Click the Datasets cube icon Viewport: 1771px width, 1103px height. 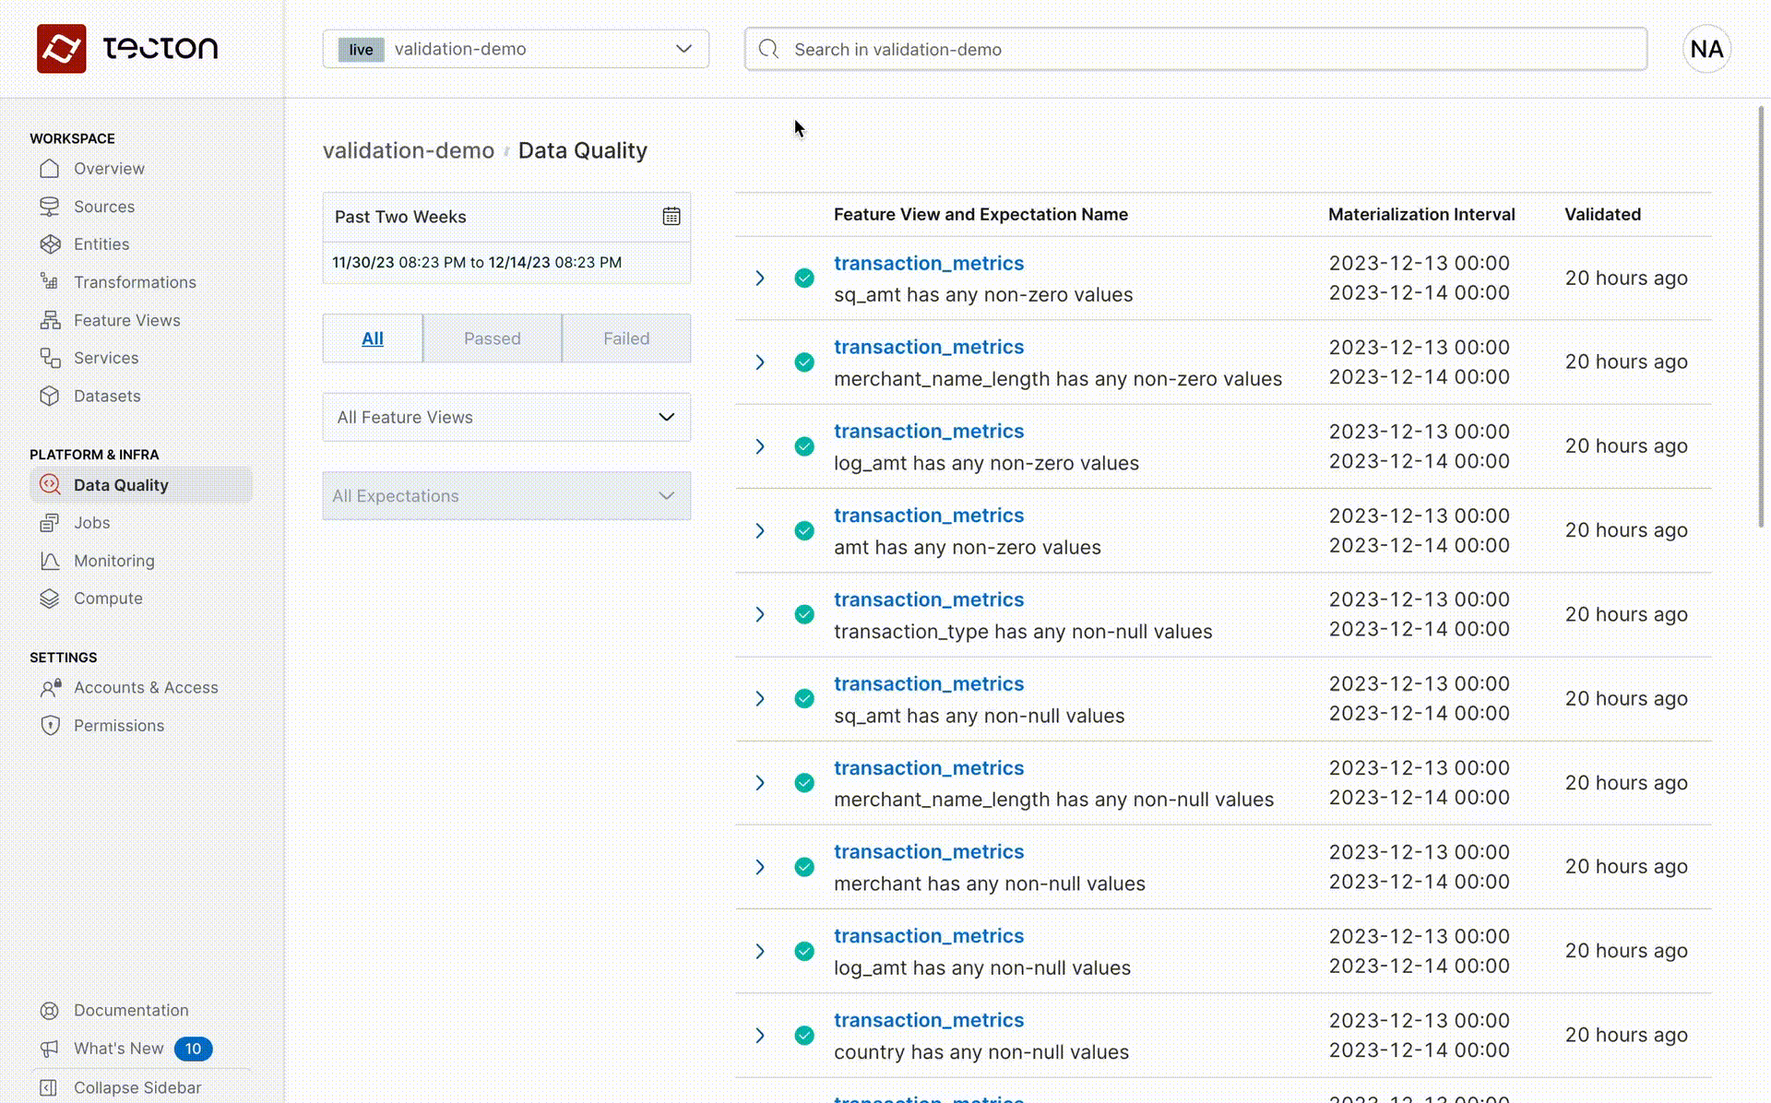point(50,396)
